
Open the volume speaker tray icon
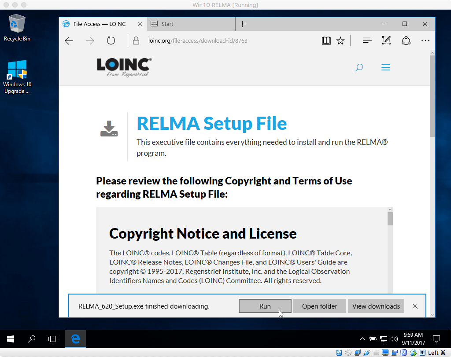(x=394, y=339)
